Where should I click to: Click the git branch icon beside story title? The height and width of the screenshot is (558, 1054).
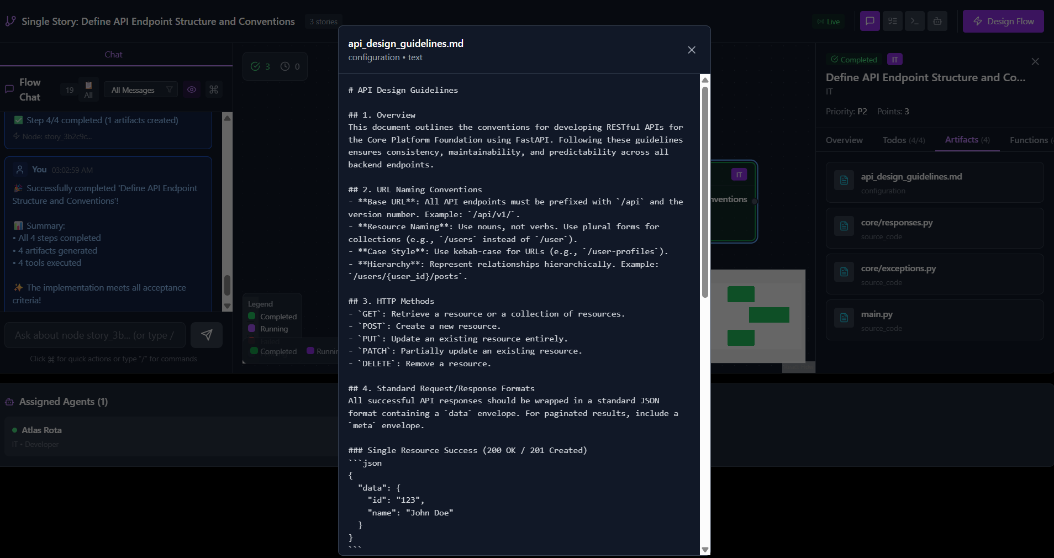pyautogui.click(x=10, y=21)
